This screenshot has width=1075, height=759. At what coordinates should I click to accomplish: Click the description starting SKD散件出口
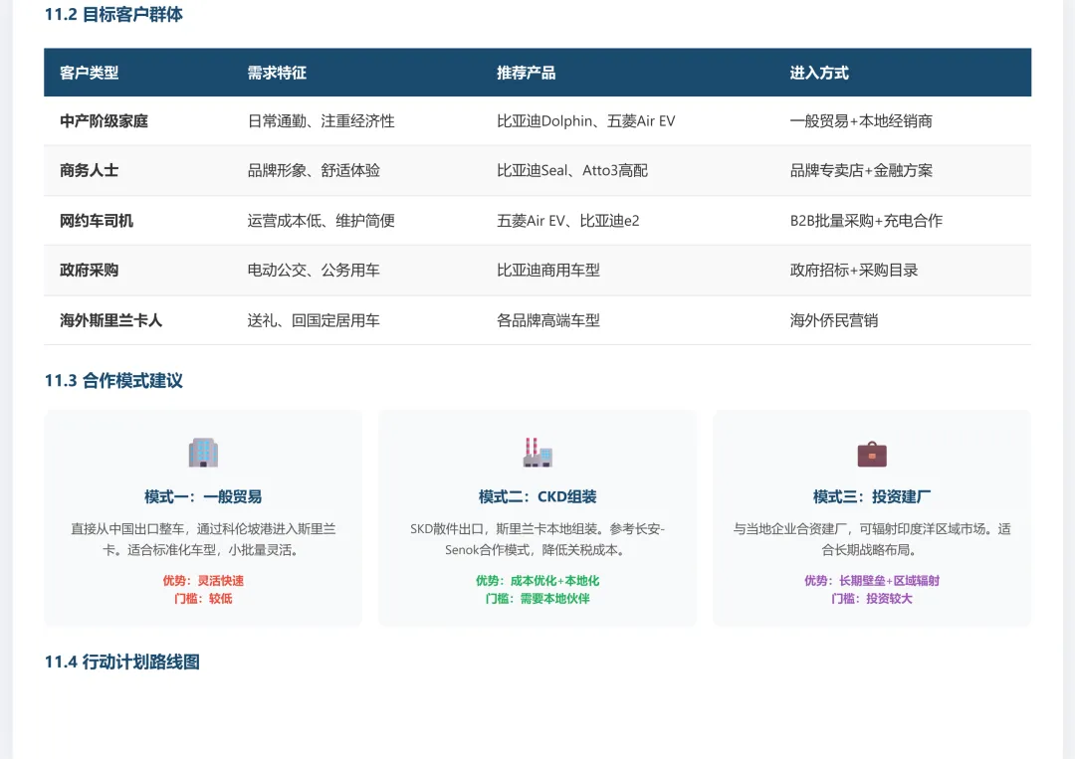(537, 539)
